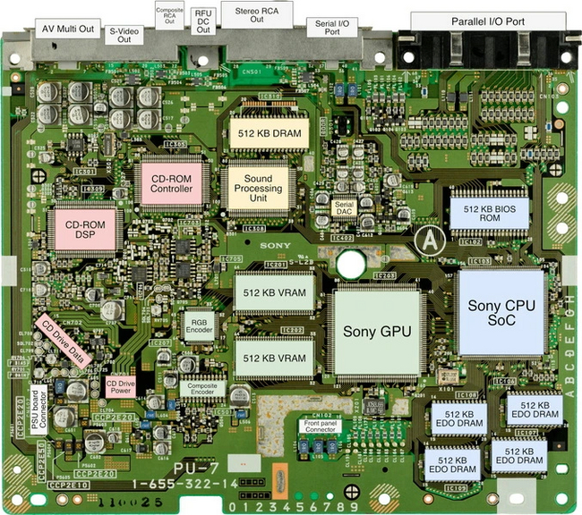Select the Sony CPU SoC chip
582x515 pixels.
point(502,312)
